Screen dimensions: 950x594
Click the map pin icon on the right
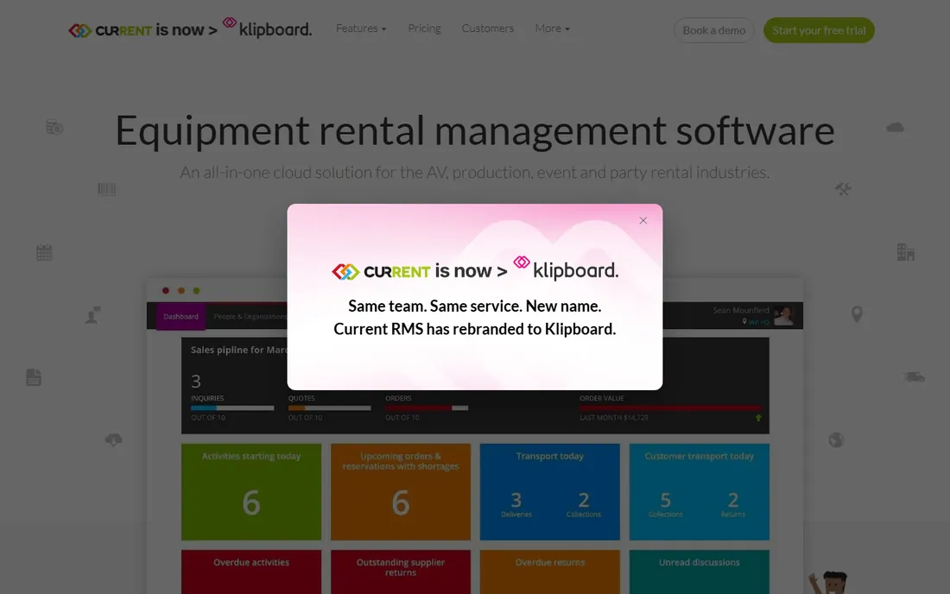coord(857,314)
